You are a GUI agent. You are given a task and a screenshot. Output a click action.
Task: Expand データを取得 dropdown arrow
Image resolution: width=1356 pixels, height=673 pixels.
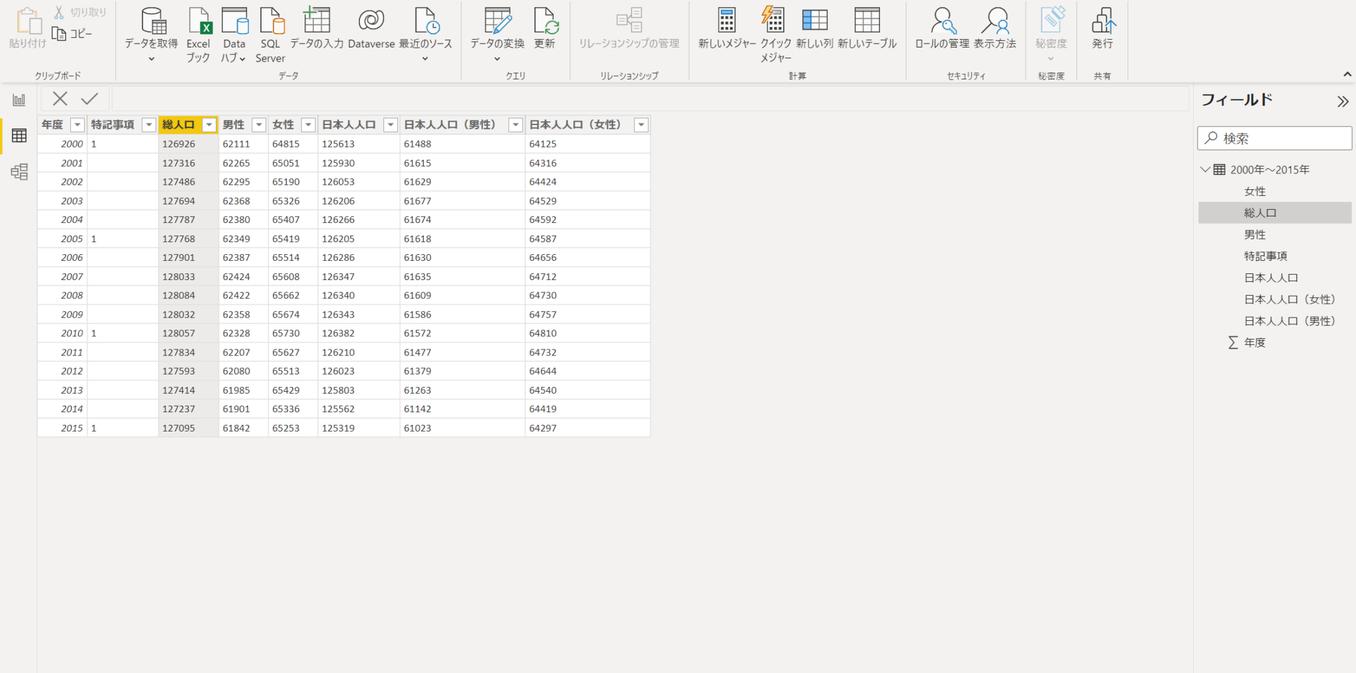(151, 59)
